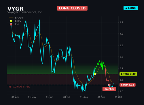Click the red Exit legend dot
This screenshot has height=105, width=144.
11,24
